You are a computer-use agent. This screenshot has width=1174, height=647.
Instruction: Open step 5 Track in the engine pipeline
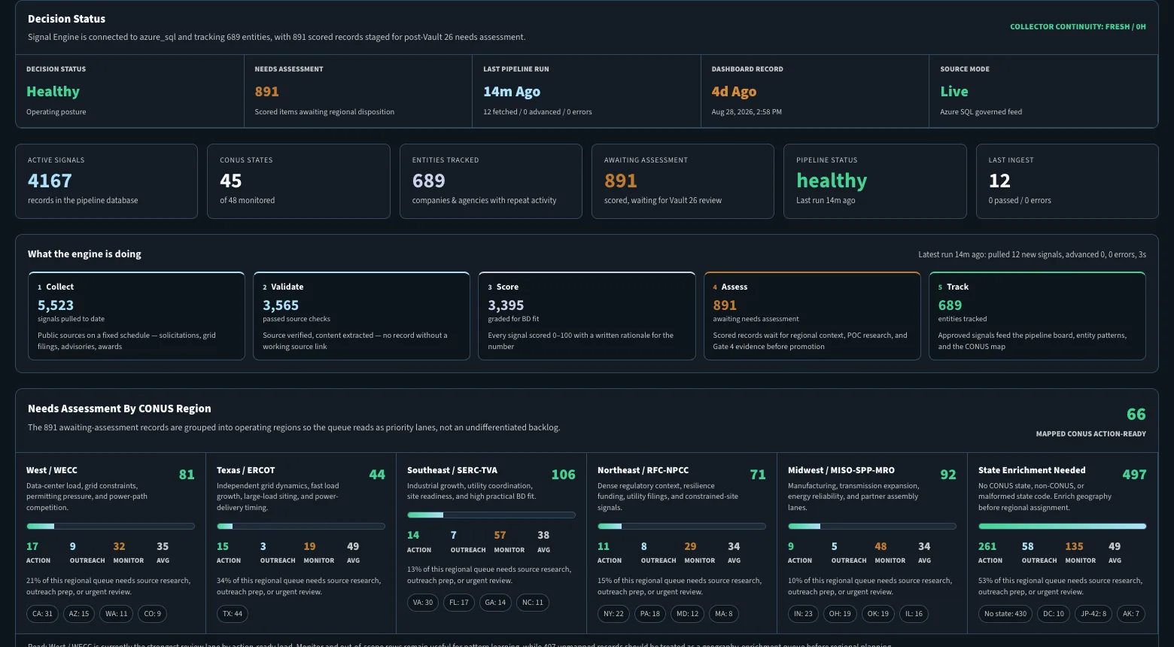1037,316
